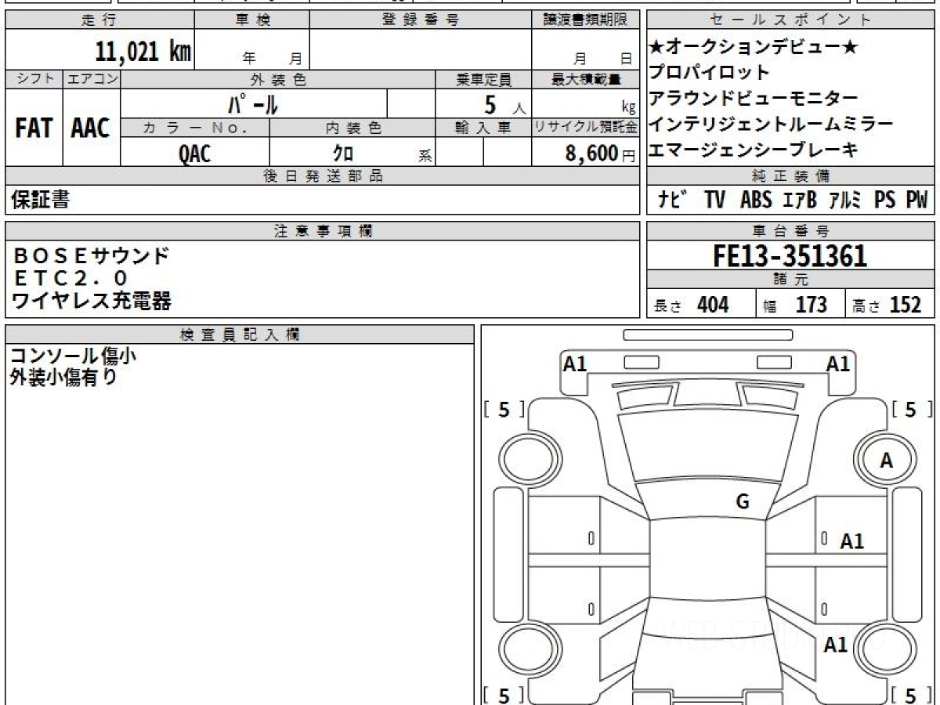
Task: Select the インテリジェントルームミラー sales point
Action: (x=771, y=124)
